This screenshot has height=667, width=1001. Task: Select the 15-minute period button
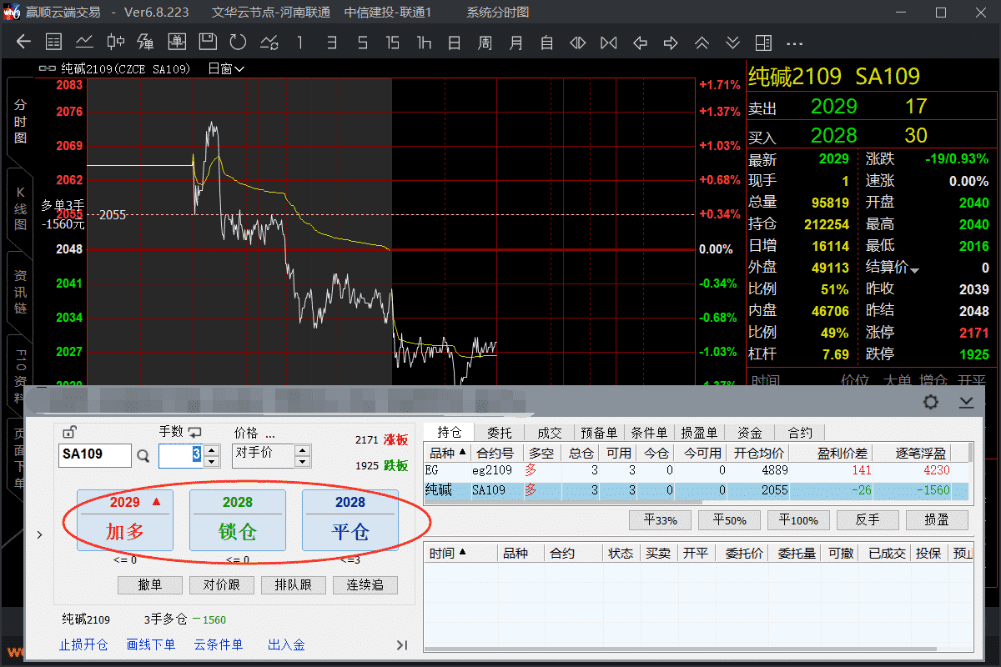point(393,43)
